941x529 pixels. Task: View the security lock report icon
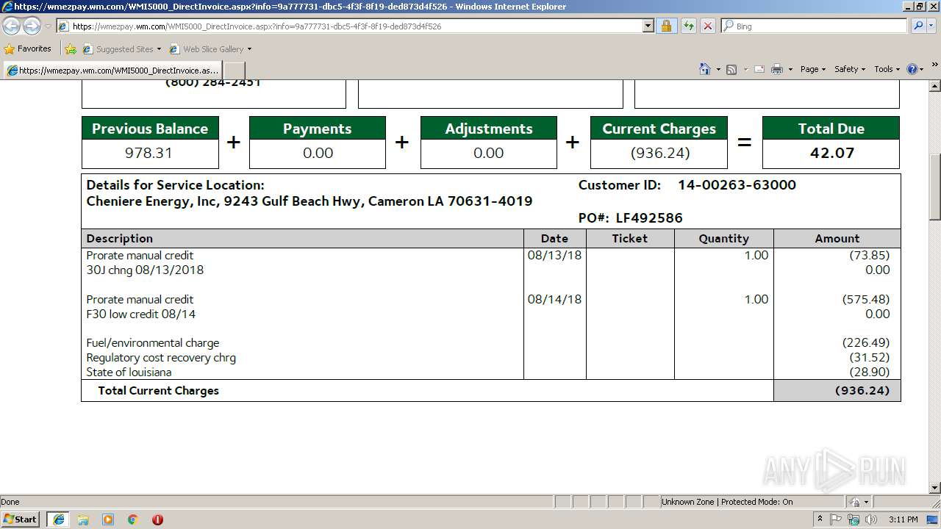tap(666, 26)
